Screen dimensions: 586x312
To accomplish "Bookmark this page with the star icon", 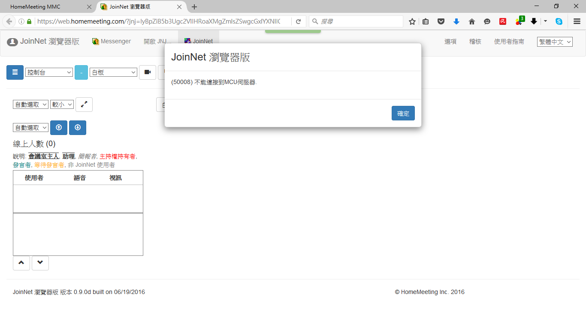I will (412, 21).
